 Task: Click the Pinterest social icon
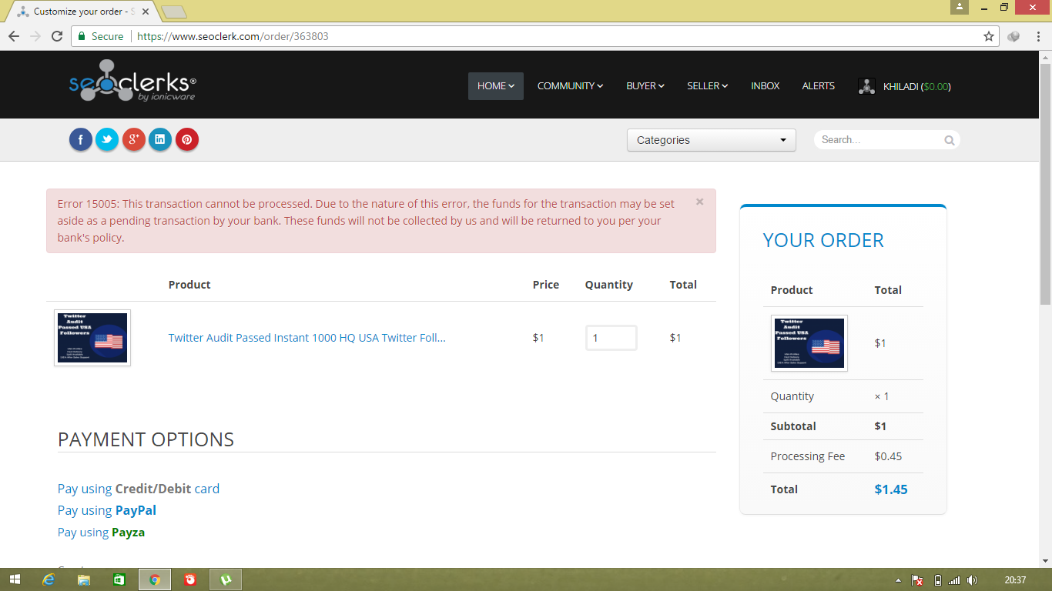tap(187, 139)
